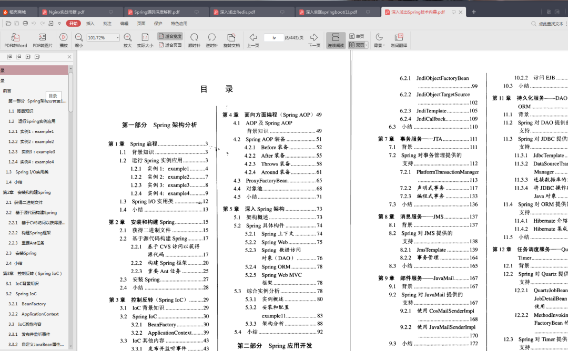
Task: Open the 编辑 ribbon tab
Action: coord(124,24)
